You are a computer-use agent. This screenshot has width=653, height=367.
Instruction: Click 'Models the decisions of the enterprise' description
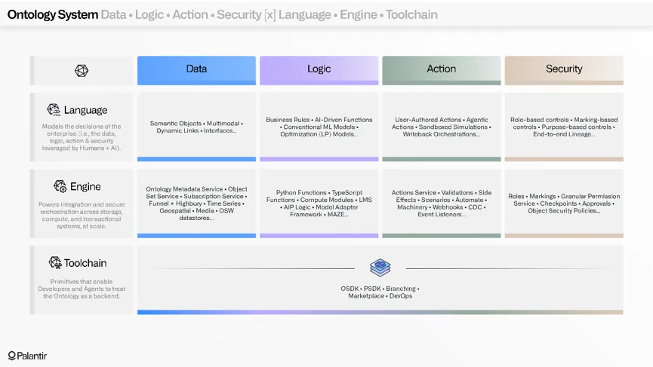pyautogui.click(x=82, y=137)
